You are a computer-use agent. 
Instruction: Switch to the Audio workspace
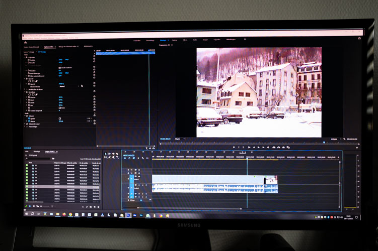click(x=195, y=40)
